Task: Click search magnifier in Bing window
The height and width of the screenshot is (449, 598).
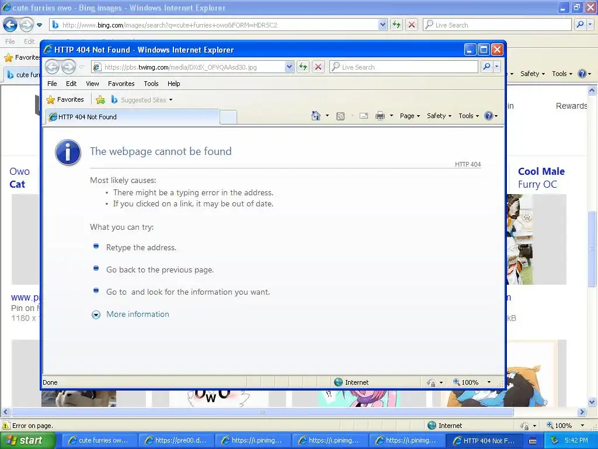Action: coord(580,25)
